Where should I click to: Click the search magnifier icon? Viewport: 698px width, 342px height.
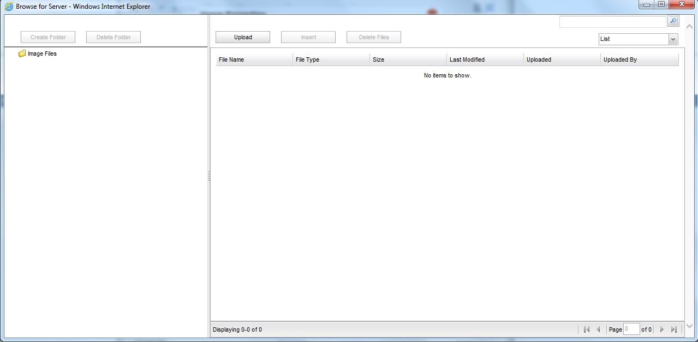click(673, 21)
